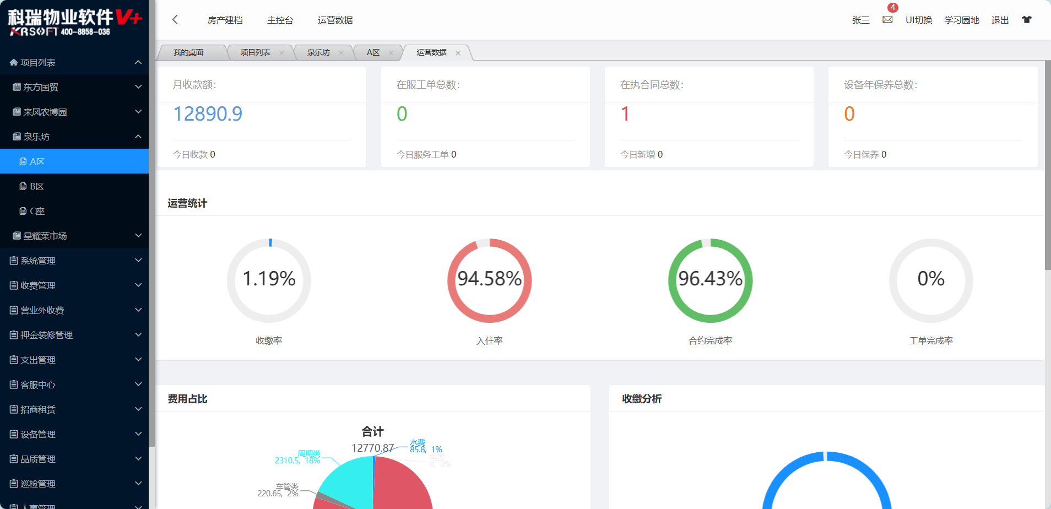Click the 品质管理 menu icon
This screenshot has width=1051, height=509.
tap(14, 459)
